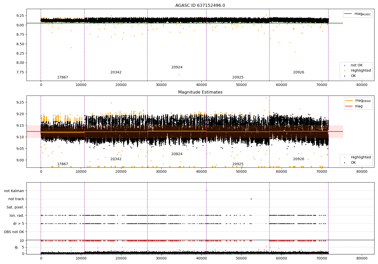This screenshot has height=264, width=378.
Task: Click 'OK' legend entry in Magnitude Estimates plot
Action: coord(350,163)
